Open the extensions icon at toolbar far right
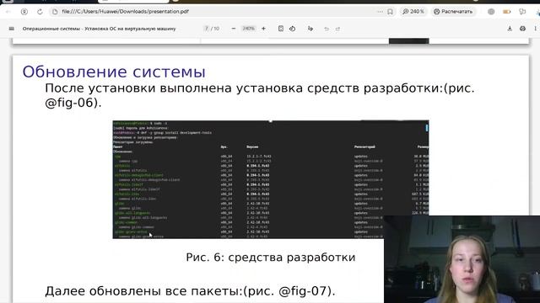The image size is (540, 303). click(522, 12)
